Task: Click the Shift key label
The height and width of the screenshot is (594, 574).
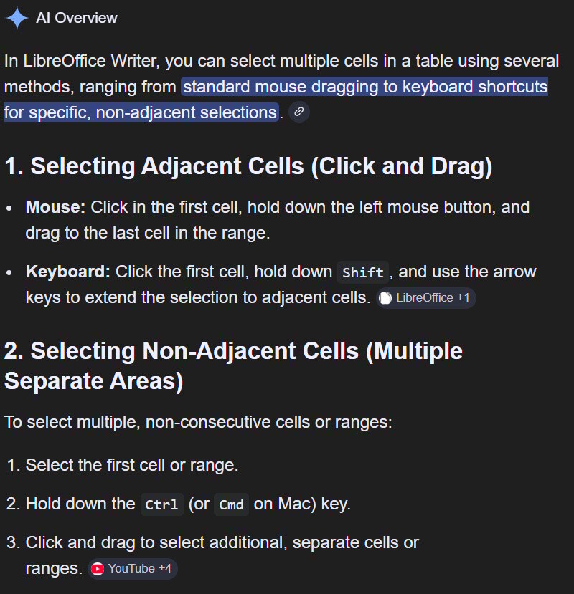Action: [363, 272]
